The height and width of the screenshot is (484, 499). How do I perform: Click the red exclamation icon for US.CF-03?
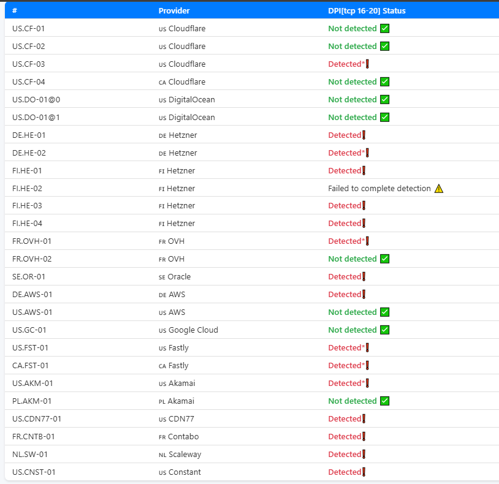pos(367,64)
